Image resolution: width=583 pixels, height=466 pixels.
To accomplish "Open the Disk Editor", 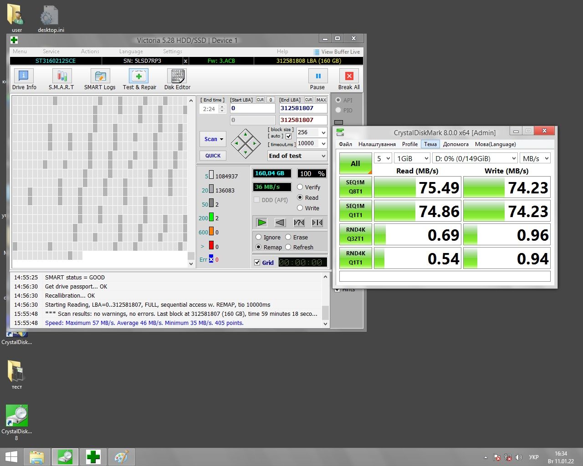I will click(x=177, y=80).
